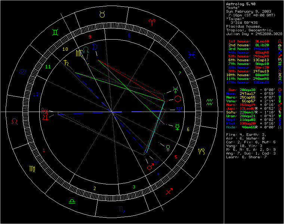This screenshot has width=284, height=224.
Task: Click the Scorpio glyph beside 3rd house row
Action: pos(280,49)
